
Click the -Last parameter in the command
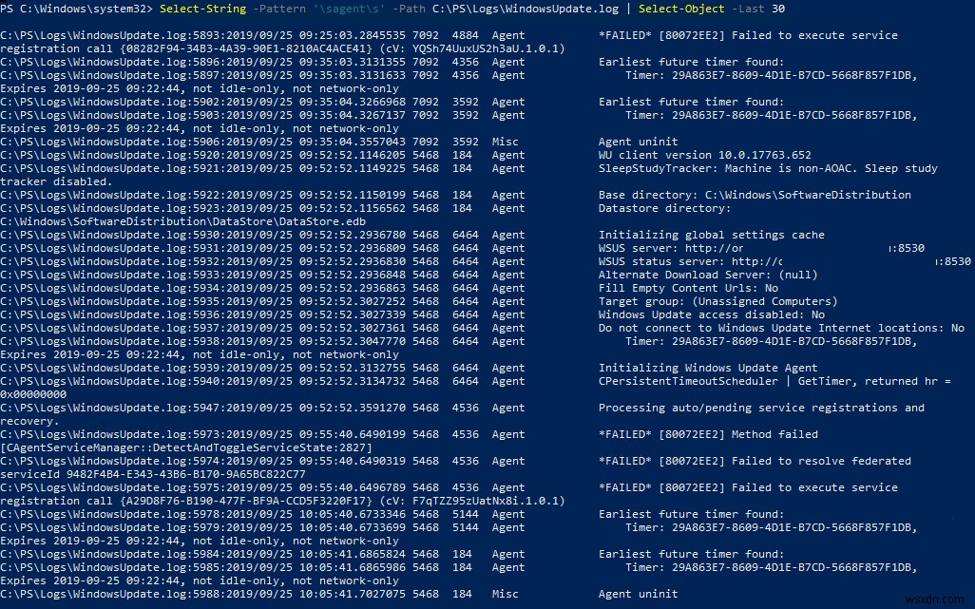click(x=748, y=9)
